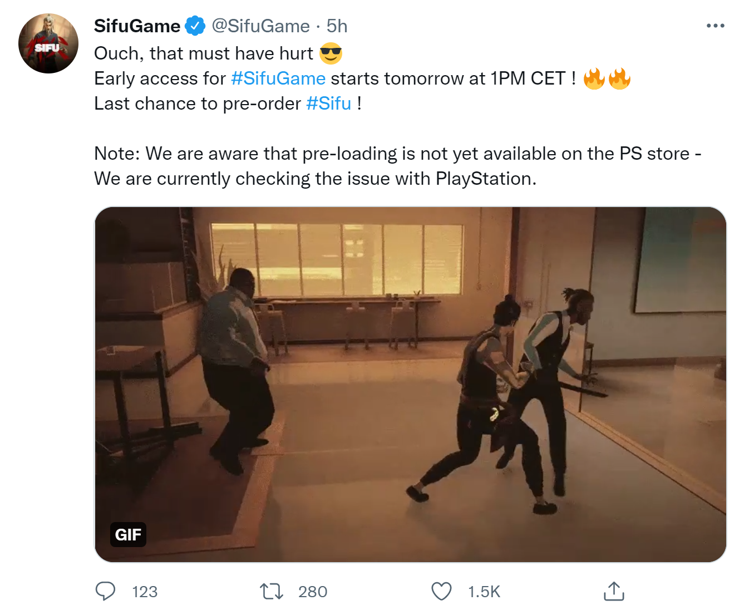Like the tweet with the heart icon
Image resolution: width=744 pixels, height=615 pixels.
(x=442, y=591)
